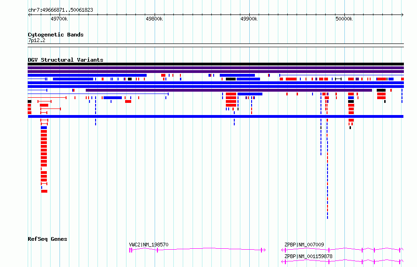The height and width of the screenshot is (267, 417).
Task: Select the RefSeq Genes track title
Action: click(47, 239)
